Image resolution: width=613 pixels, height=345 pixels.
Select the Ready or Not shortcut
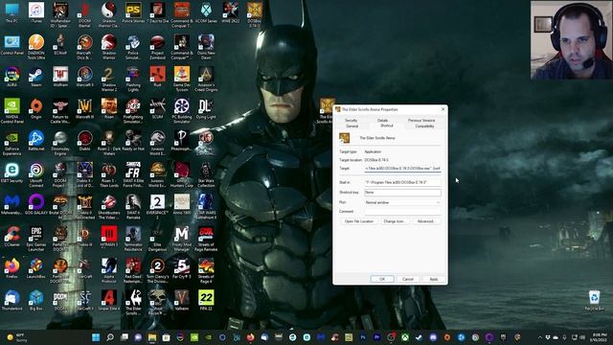click(133, 141)
